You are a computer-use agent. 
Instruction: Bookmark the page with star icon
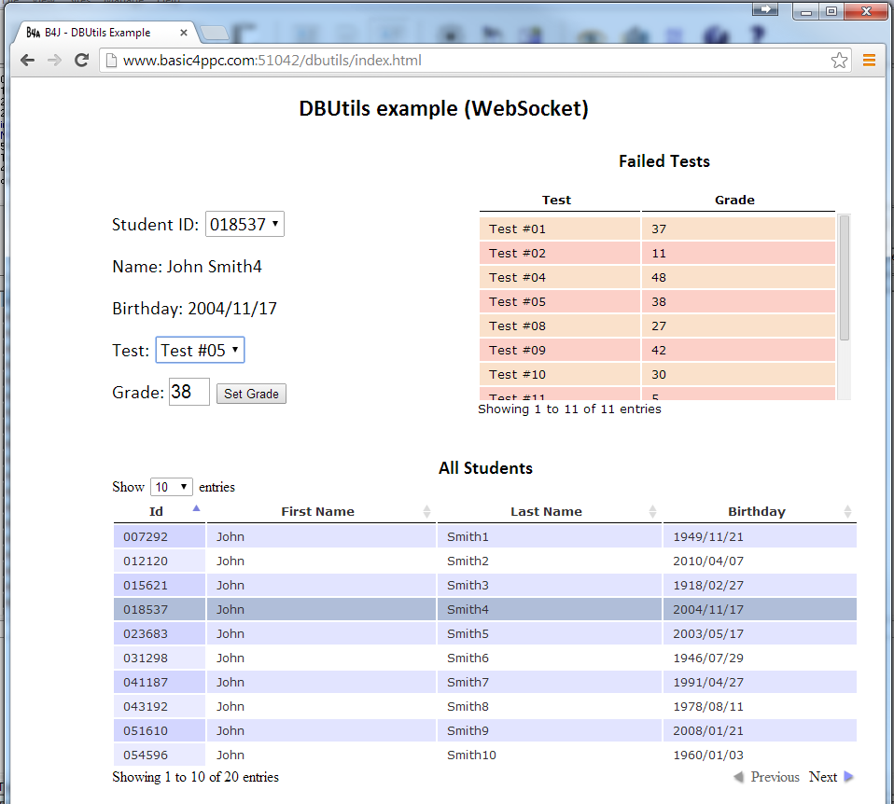(839, 61)
